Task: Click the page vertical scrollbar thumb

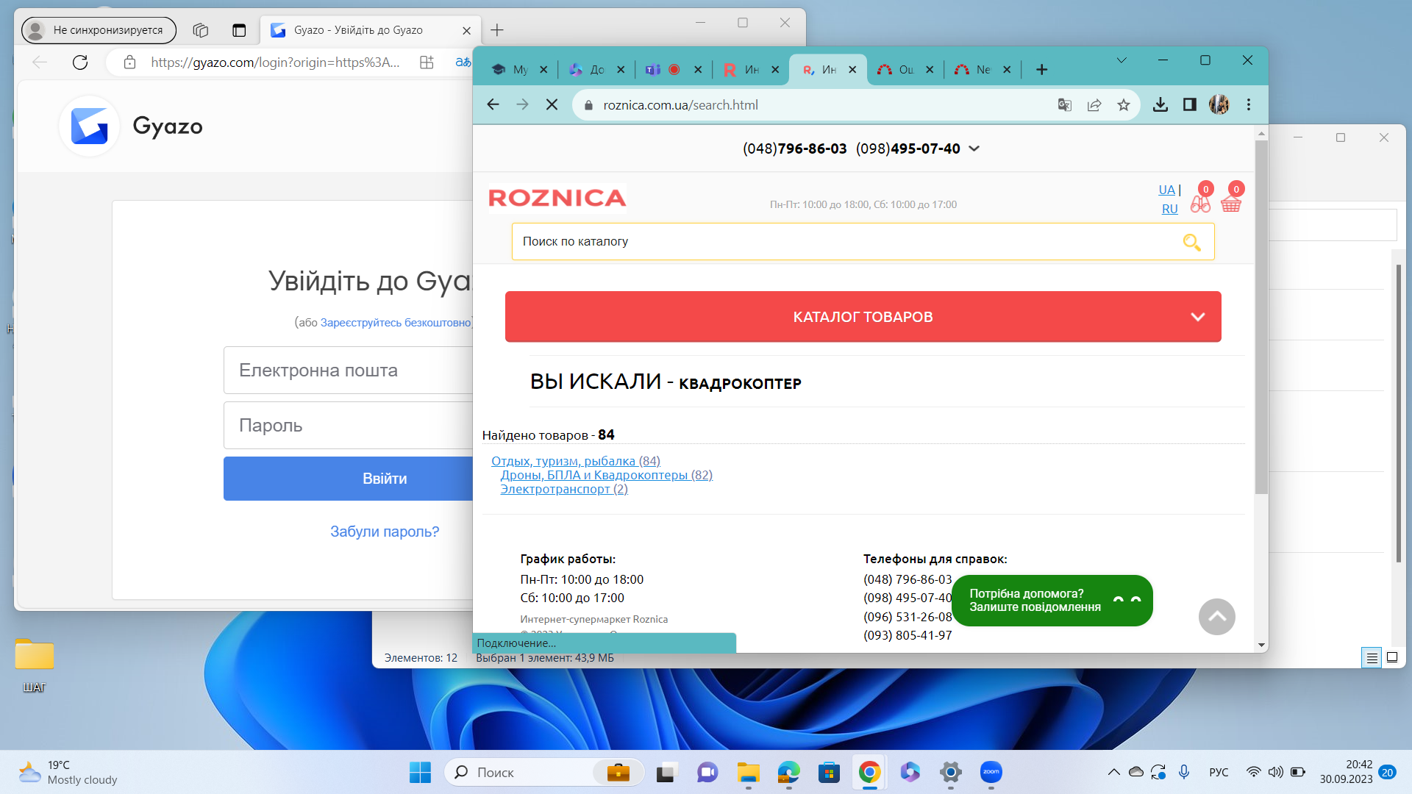Action: pyautogui.click(x=1261, y=316)
